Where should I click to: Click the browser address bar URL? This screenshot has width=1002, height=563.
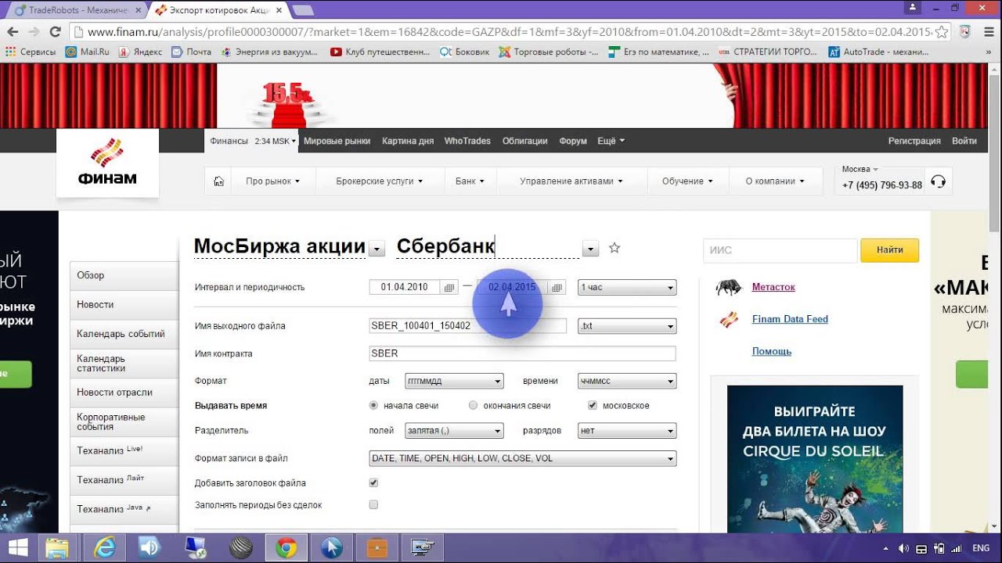(507, 32)
